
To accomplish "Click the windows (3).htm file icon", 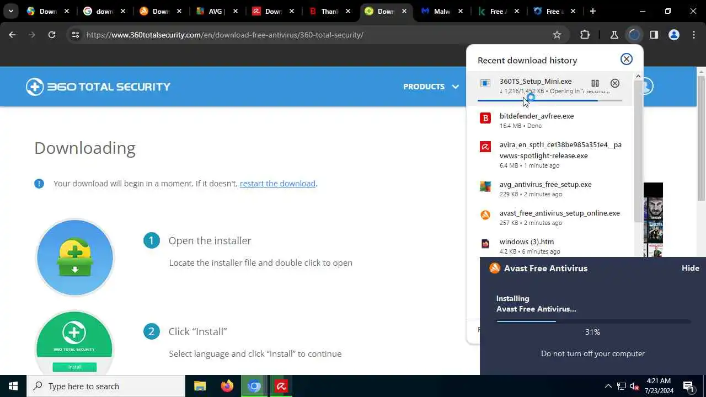I will [485, 244].
